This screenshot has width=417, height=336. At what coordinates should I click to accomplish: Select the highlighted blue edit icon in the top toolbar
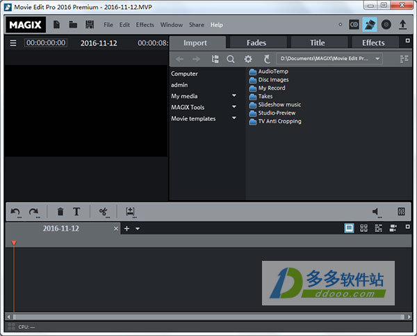pos(370,24)
